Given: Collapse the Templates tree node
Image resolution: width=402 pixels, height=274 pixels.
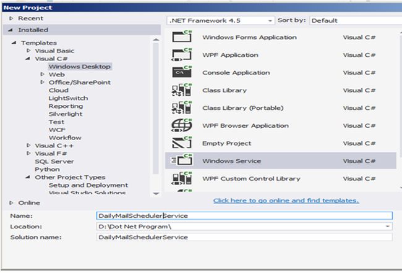Looking at the screenshot, I should tap(14, 43).
